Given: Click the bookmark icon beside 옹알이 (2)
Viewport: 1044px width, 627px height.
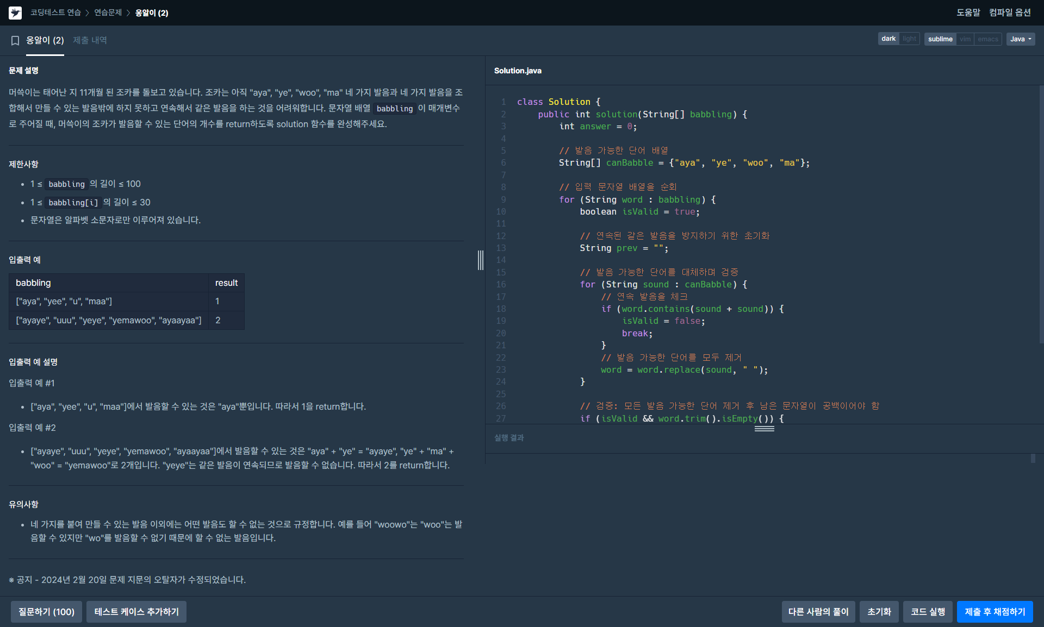Looking at the screenshot, I should click(15, 41).
